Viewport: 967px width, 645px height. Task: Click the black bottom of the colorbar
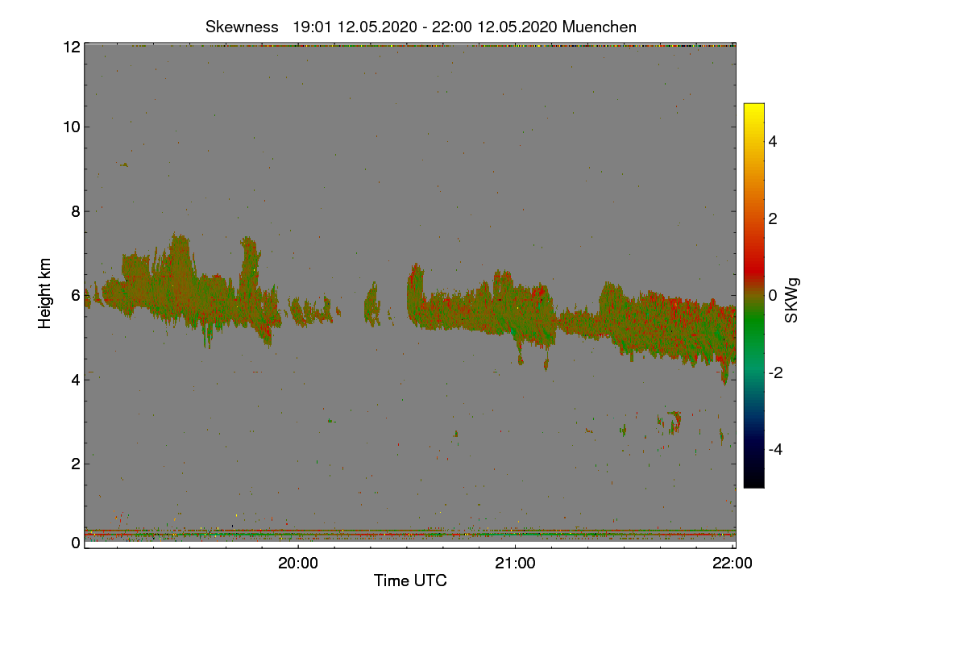click(x=753, y=480)
